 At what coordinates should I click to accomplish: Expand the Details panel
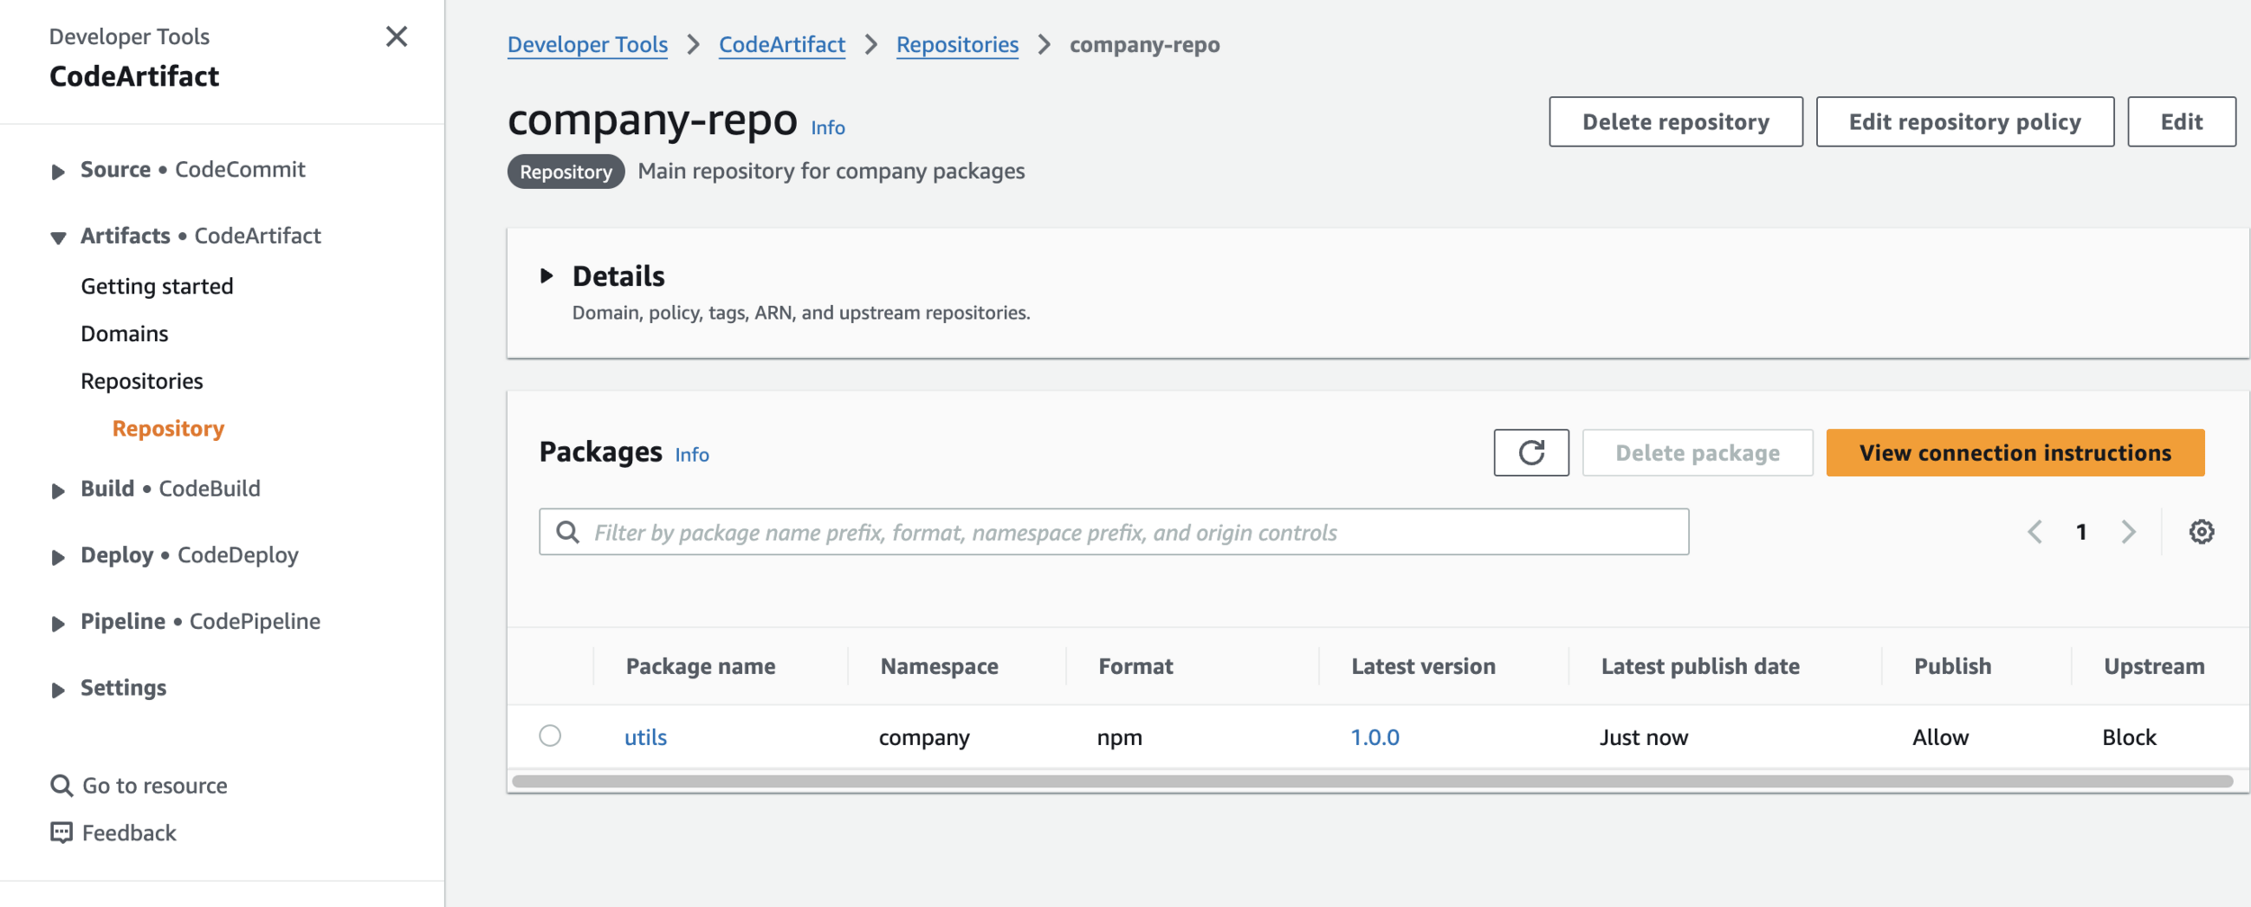547,276
